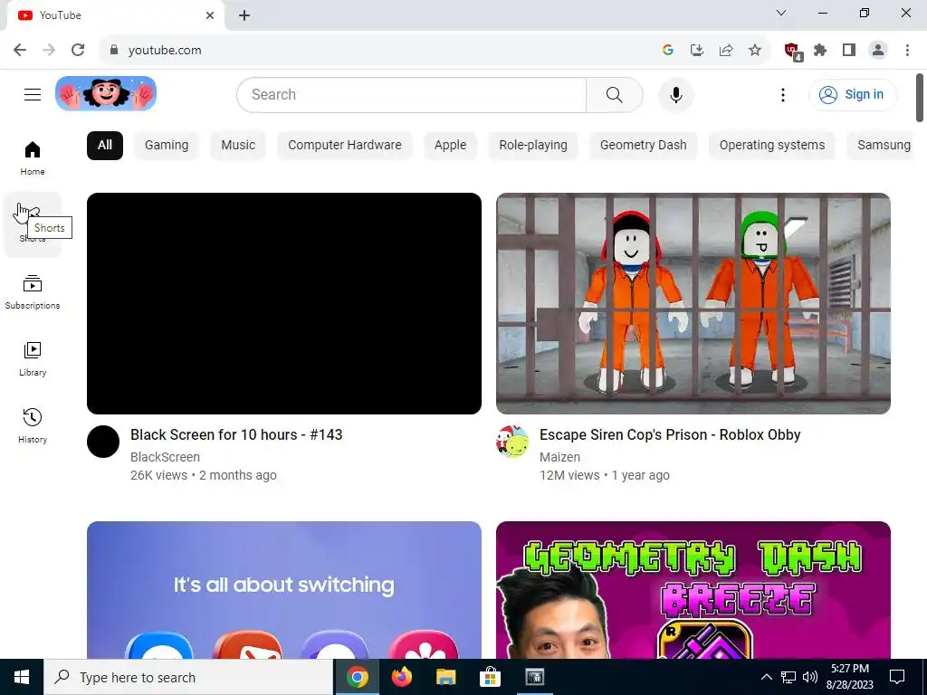Bookmark this tab with star
Viewport: 927px width, 695px height.
pyautogui.click(x=755, y=51)
